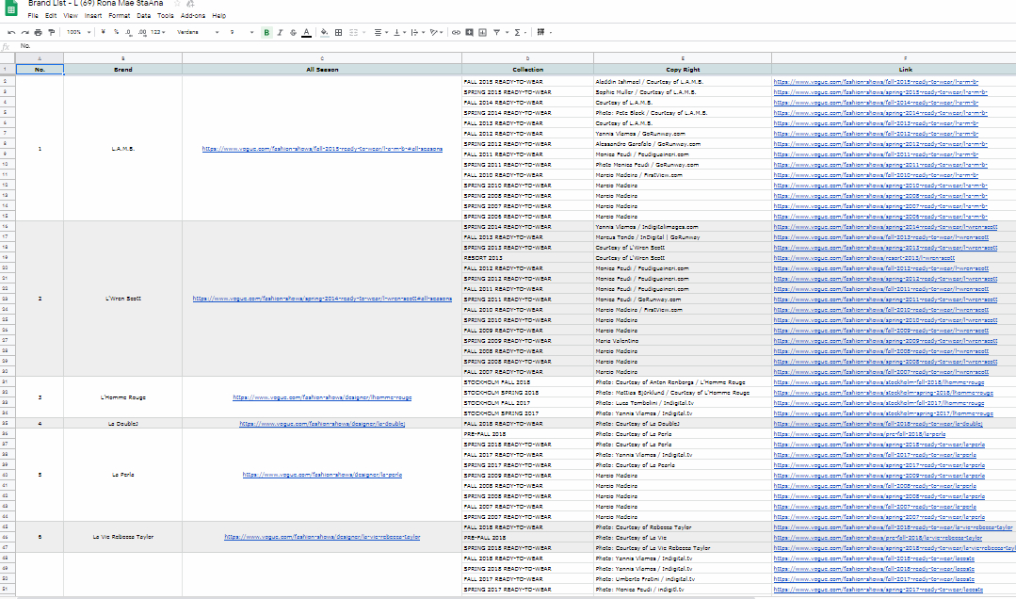Open the Format menu

(x=120, y=16)
